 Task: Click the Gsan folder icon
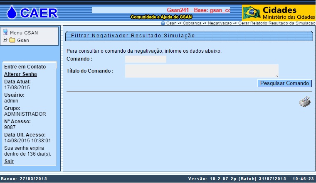pos(12,40)
